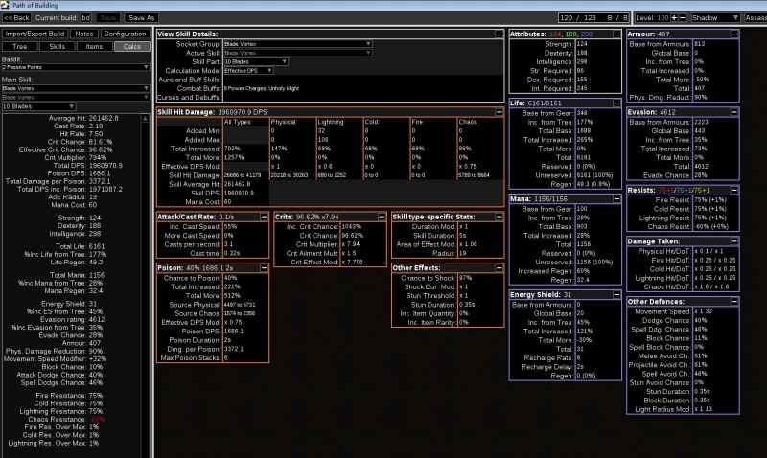
Task: Collapse the Skill type-specific Stats section
Action: click(x=499, y=217)
